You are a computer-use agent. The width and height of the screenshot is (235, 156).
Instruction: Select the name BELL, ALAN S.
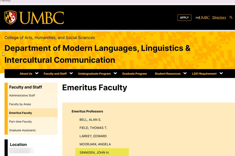[x=90, y=120]
